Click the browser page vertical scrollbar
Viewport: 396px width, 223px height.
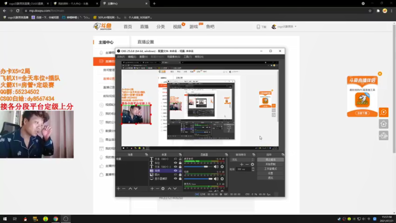[394, 89]
